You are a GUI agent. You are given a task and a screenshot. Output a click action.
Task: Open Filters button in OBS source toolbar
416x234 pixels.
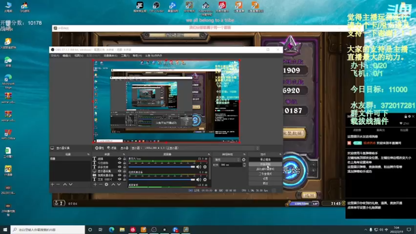(112, 148)
